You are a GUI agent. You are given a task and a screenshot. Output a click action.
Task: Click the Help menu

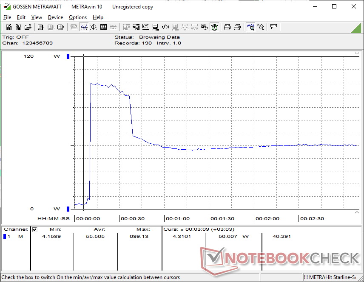tap(98, 17)
